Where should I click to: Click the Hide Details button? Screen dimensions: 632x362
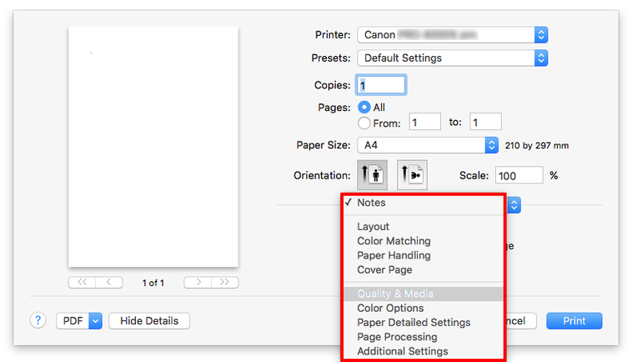(x=149, y=320)
